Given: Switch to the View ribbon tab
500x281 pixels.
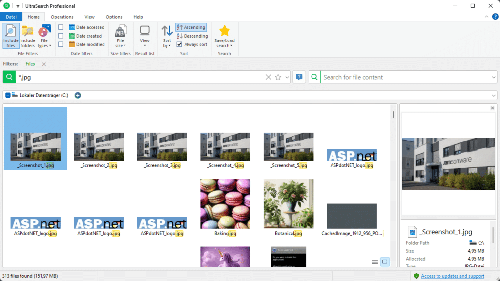Looking at the screenshot, I should (x=89, y=17).
